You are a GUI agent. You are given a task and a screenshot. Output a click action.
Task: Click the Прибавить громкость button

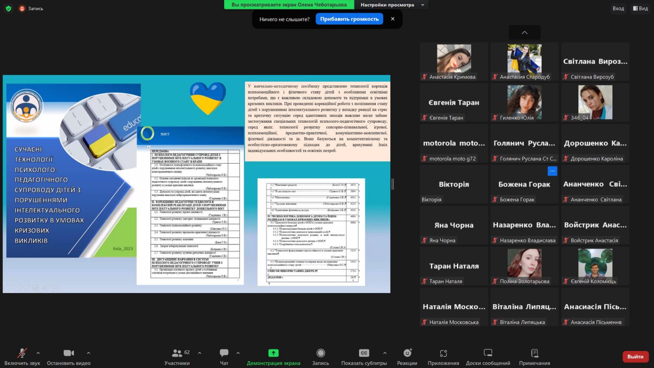pos(349,19)
